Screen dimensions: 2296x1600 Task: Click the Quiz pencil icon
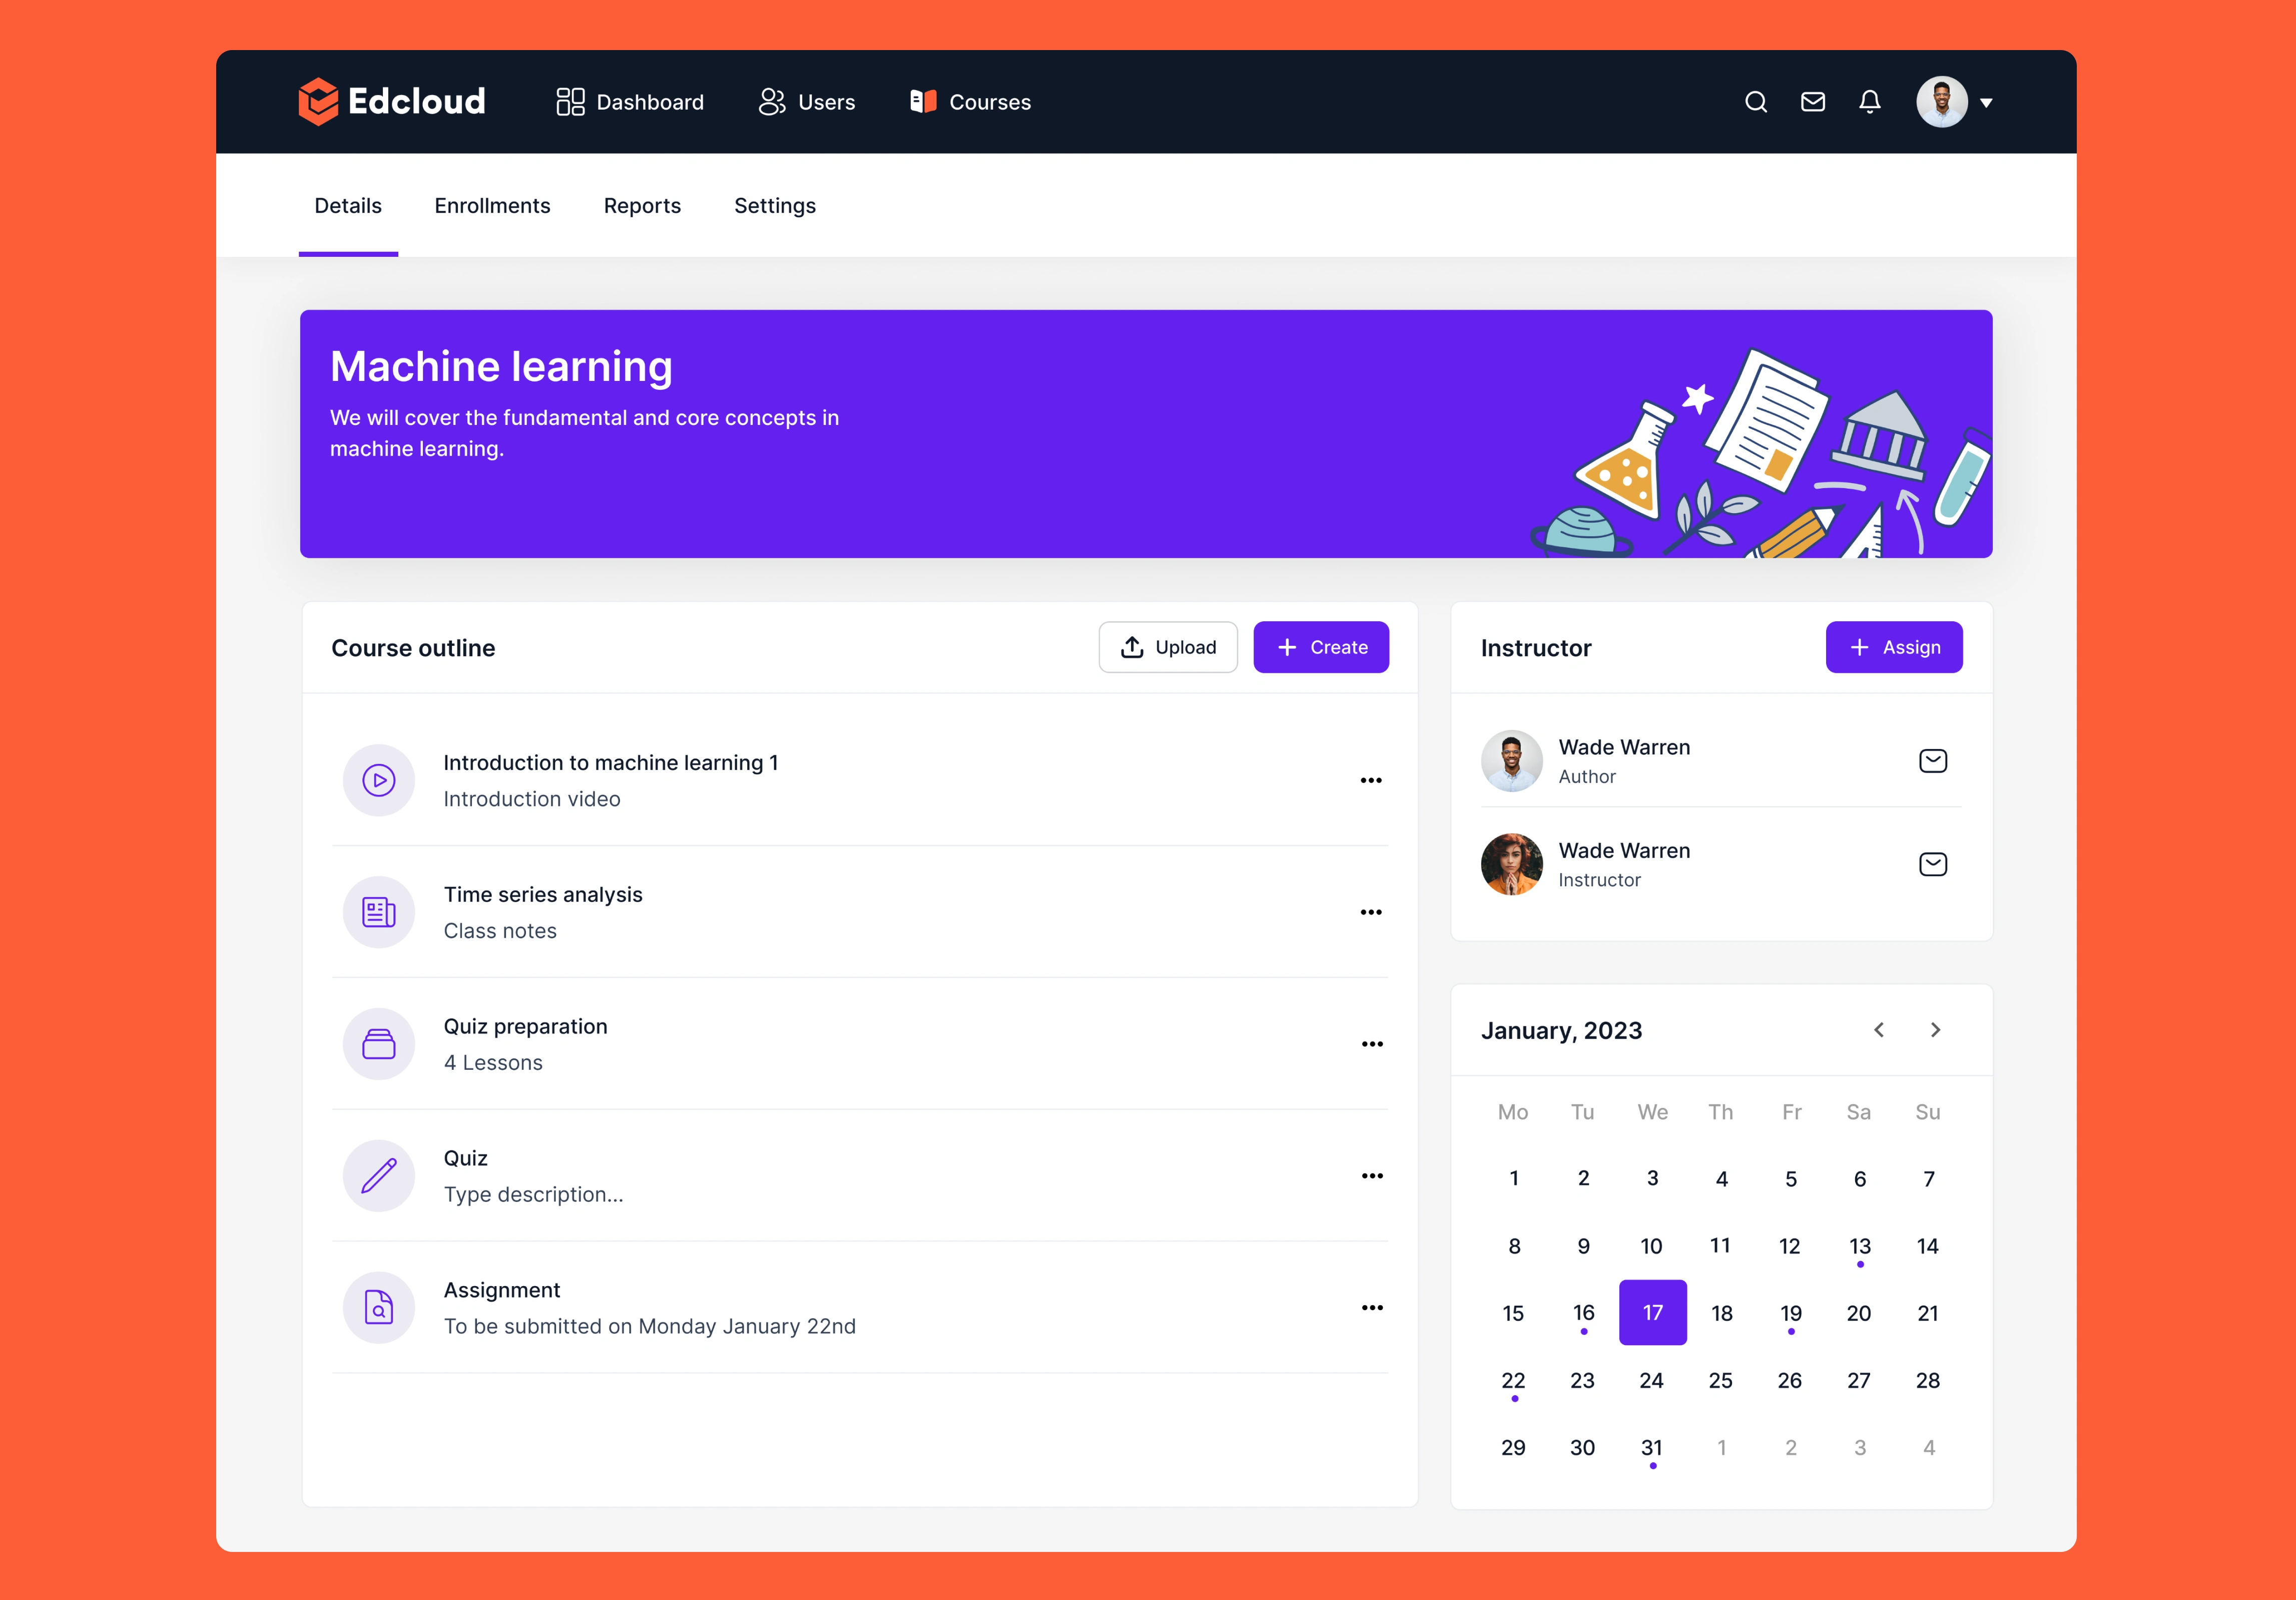[x=379, y=1176]
